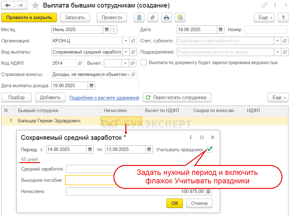Click the Дата выплаты дохода field 19.06.2025

pos(69,86)
